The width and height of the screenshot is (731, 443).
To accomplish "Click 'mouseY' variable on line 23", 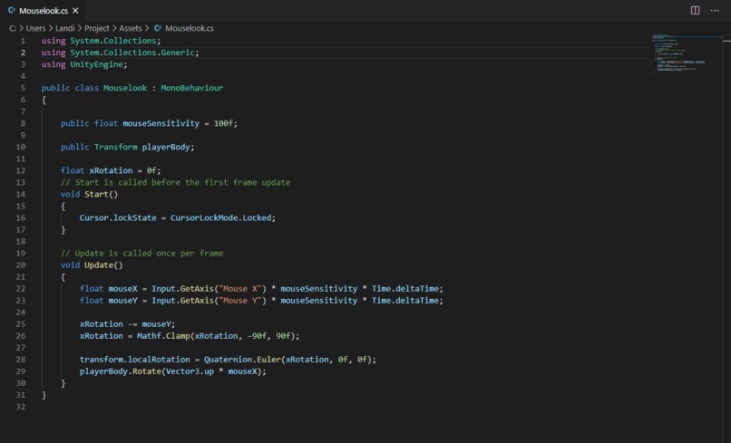I will click(x=122, y=301).
